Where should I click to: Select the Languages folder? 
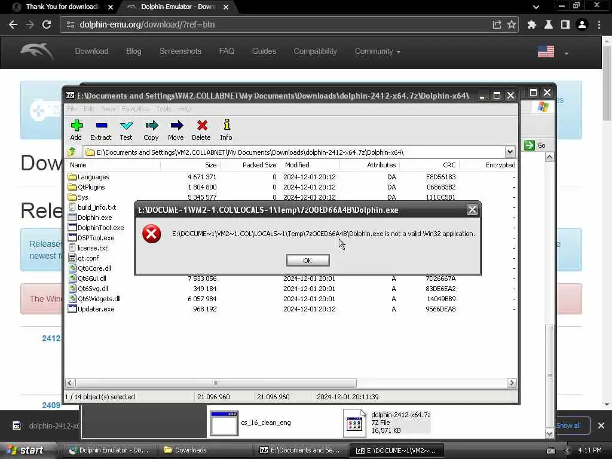pyautogui.click(x=88, y=177)
